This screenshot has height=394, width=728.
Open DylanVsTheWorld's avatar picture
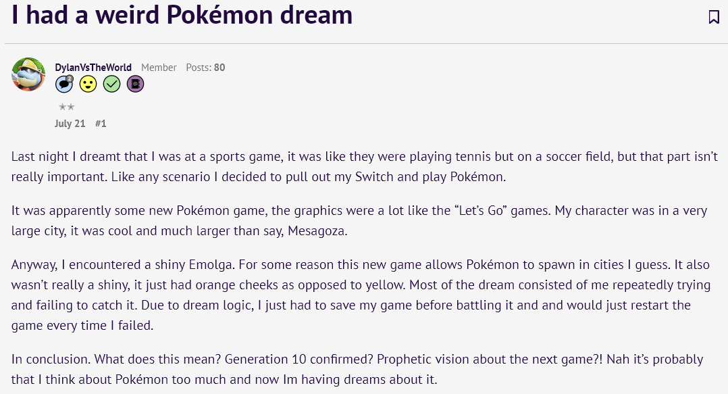(x=28, y=74)
